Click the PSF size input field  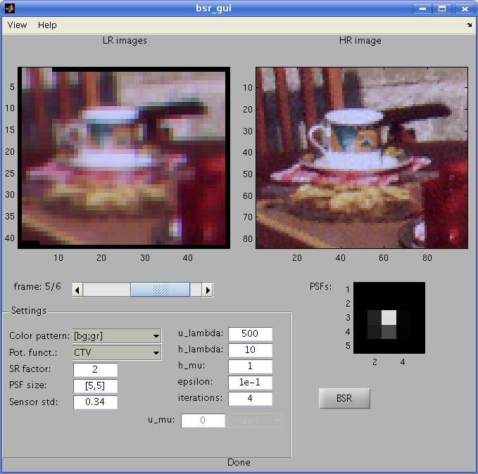(x=95, y=386)
